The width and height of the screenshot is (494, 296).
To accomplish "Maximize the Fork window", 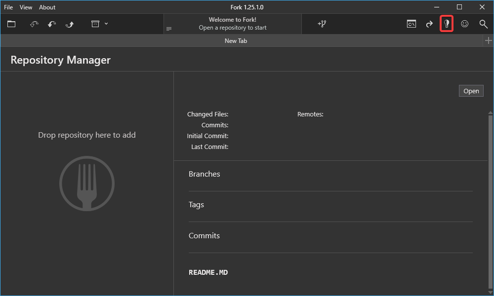I will click(459, 7).
